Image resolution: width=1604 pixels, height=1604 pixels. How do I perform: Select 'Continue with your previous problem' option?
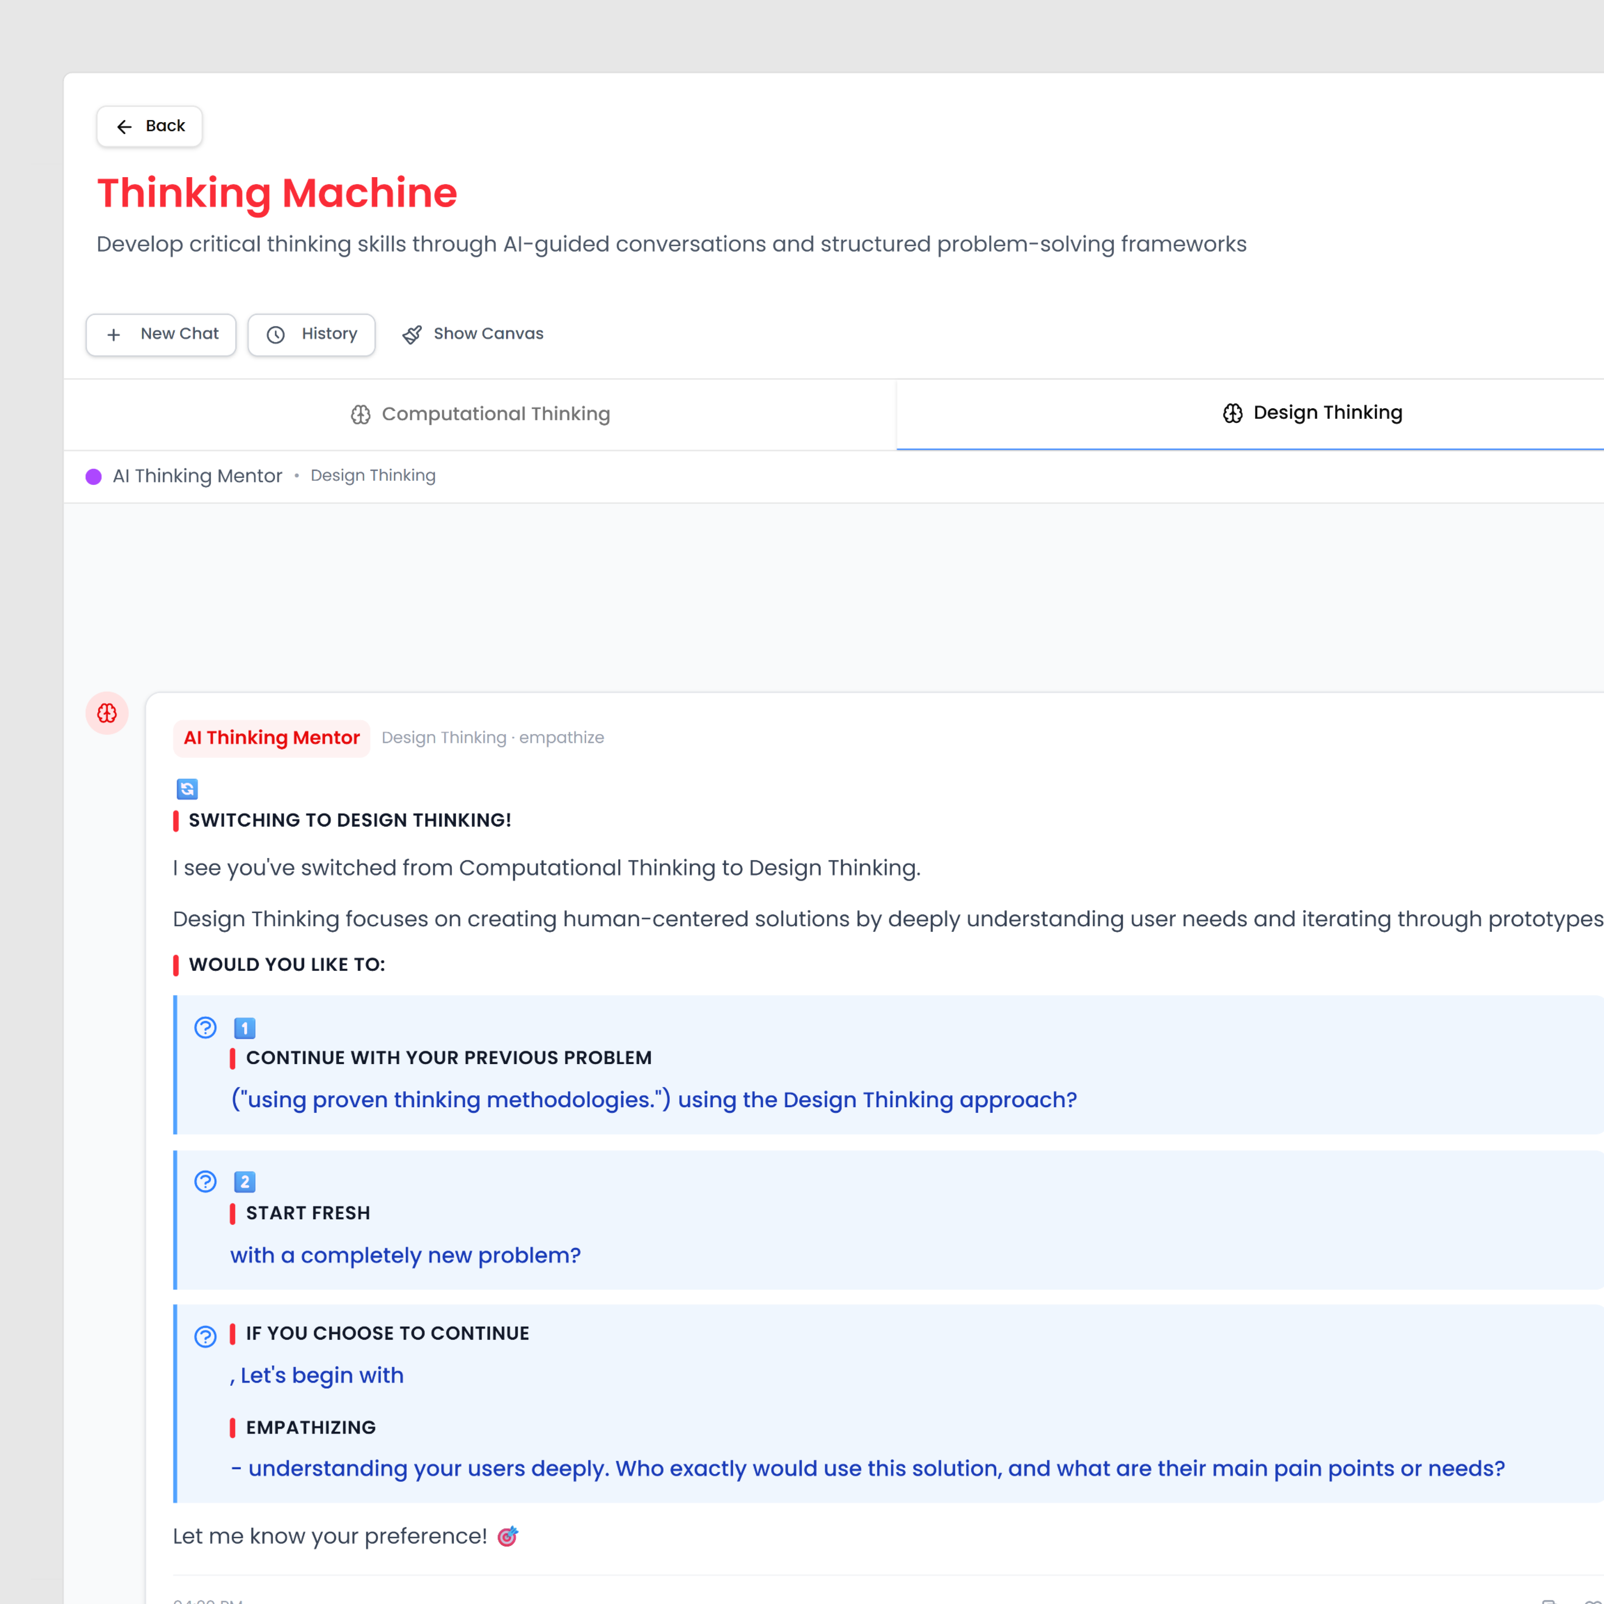pos(448,1058)
